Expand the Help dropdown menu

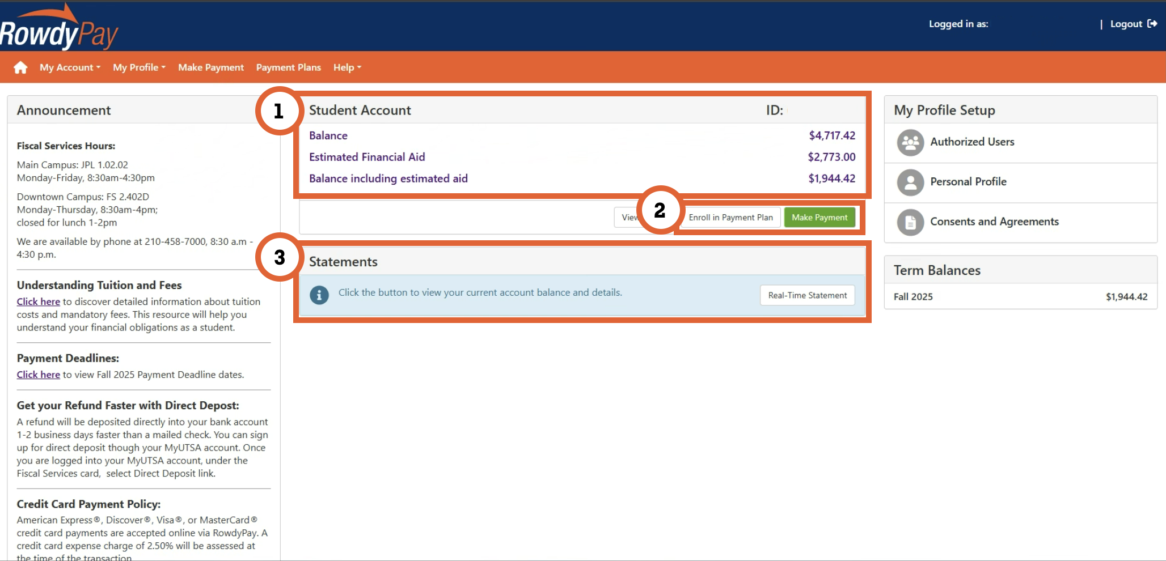[x=347, y=67]
